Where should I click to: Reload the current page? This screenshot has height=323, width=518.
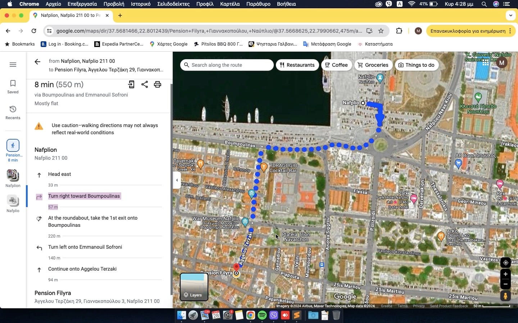point(34,31)
